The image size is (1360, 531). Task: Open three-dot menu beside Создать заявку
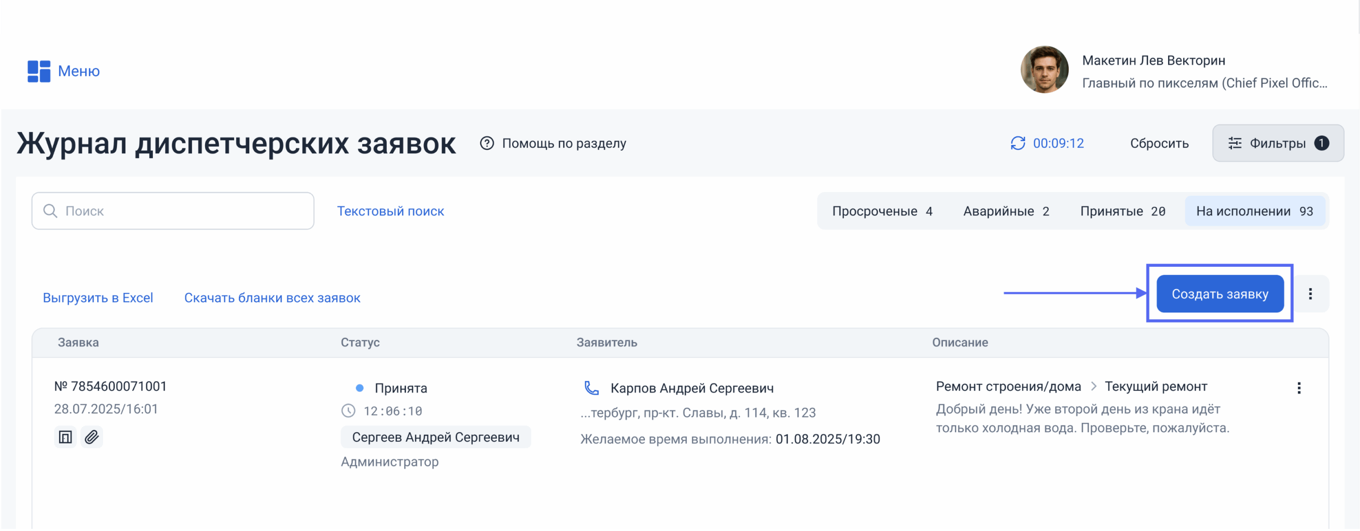click(1310, 294)
